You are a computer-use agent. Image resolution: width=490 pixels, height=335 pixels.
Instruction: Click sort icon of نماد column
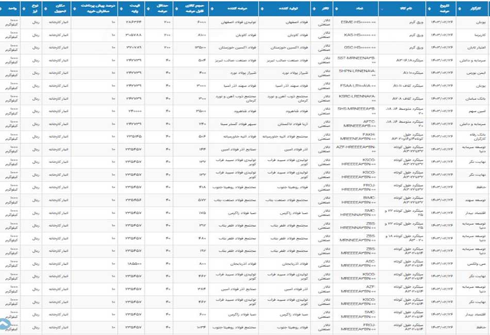pos(336,9)
